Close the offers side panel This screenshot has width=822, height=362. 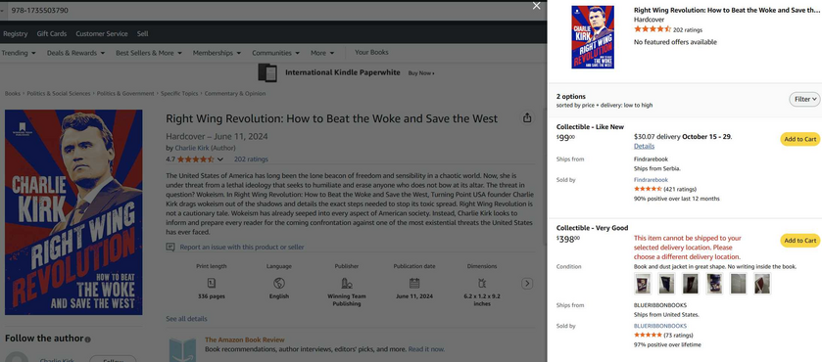(536, 6)
